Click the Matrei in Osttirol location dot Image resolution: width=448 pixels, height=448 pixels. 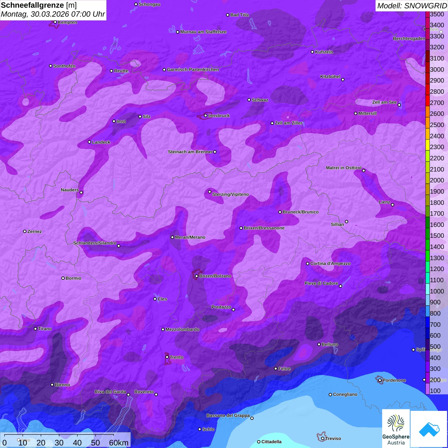[364, 170]
